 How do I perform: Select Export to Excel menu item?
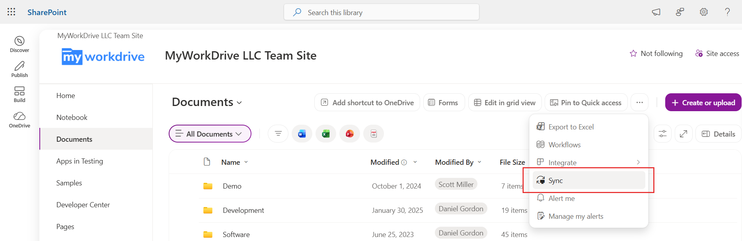[589, 127]
